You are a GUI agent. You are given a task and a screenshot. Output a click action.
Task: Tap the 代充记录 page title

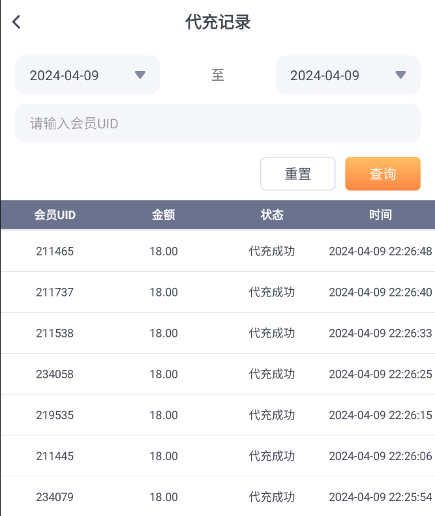(x=218, y=22)
